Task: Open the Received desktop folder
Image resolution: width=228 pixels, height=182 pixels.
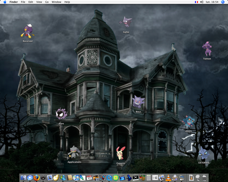Action: click(x=27, y=32)
